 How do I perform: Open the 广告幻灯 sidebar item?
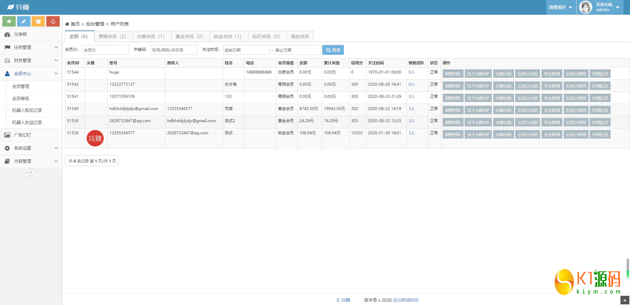pos(22,135)
